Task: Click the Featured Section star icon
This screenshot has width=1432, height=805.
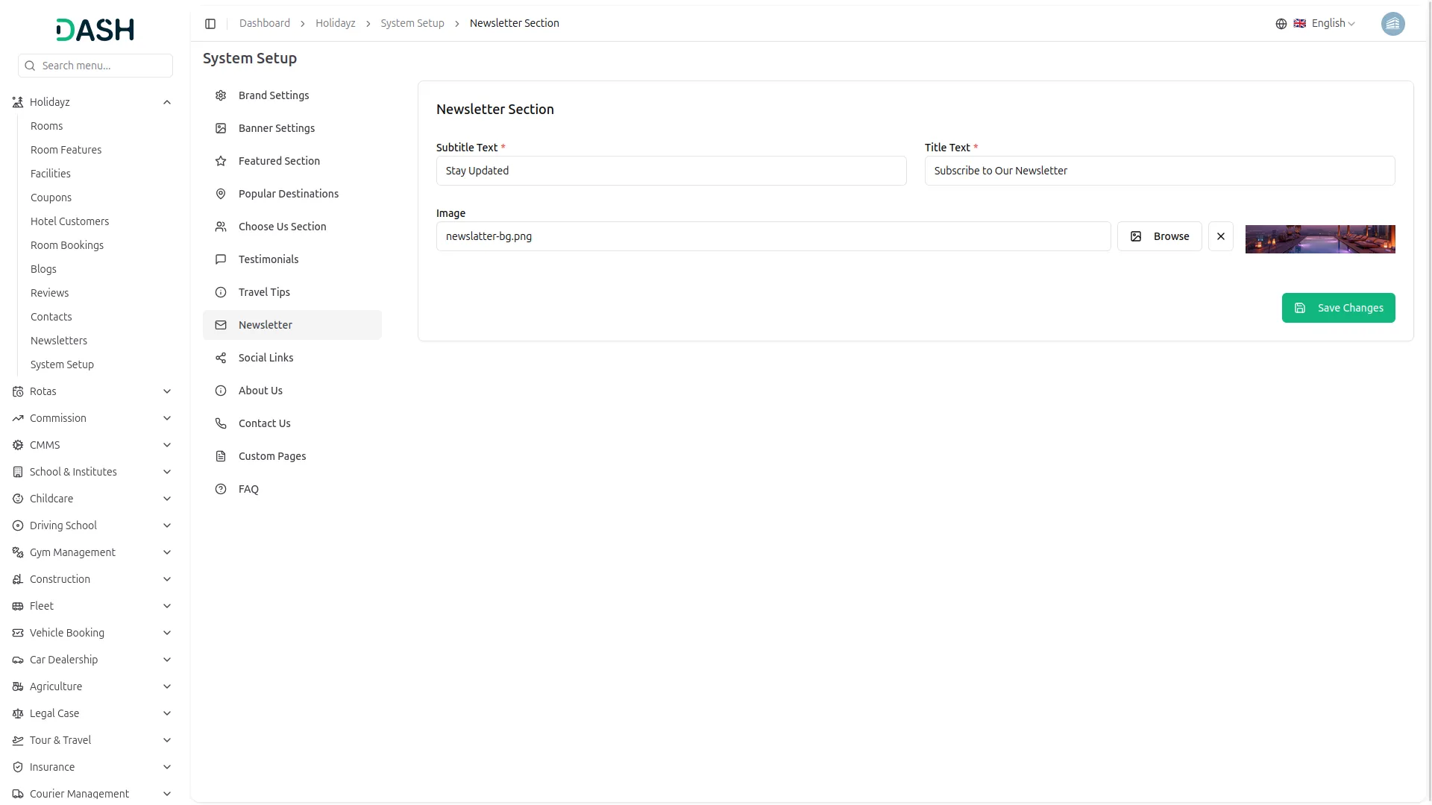Action: coord(221,161)
